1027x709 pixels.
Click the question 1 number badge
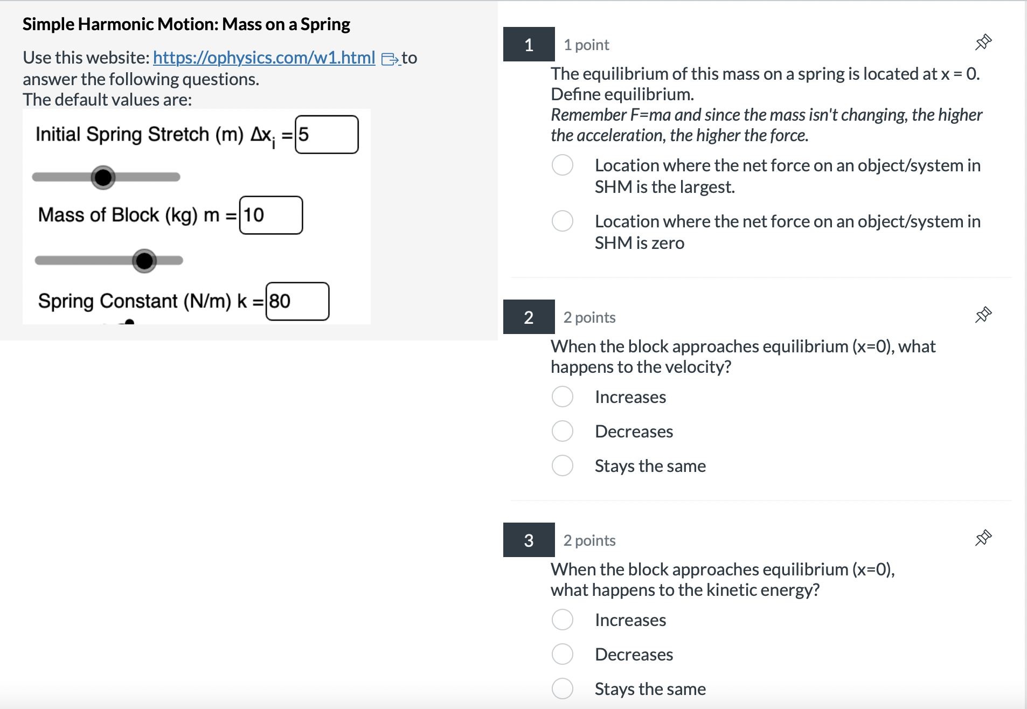point(529,45)
